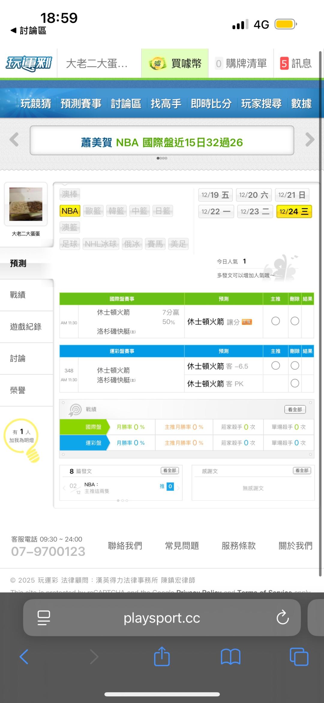Select the 歐籃 league tab
This screenshot has height=703, width=324.
[93, 211]
